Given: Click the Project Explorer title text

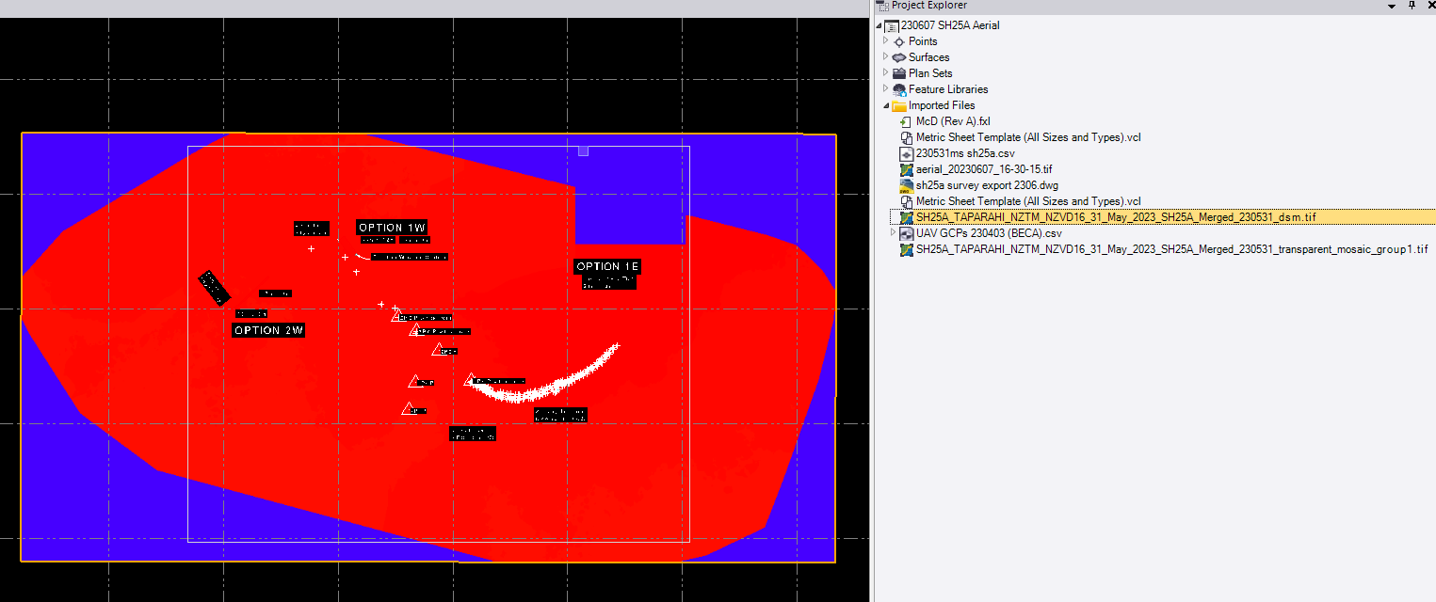Looking at the screenshot, I should pyautogui.click(x=929, y=6).
